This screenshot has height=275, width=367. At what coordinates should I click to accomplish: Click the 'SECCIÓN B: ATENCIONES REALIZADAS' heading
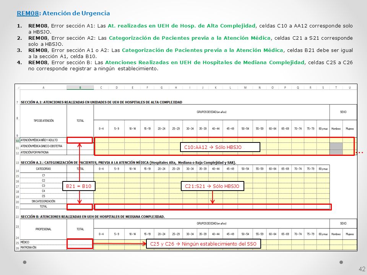pos(93,217)
